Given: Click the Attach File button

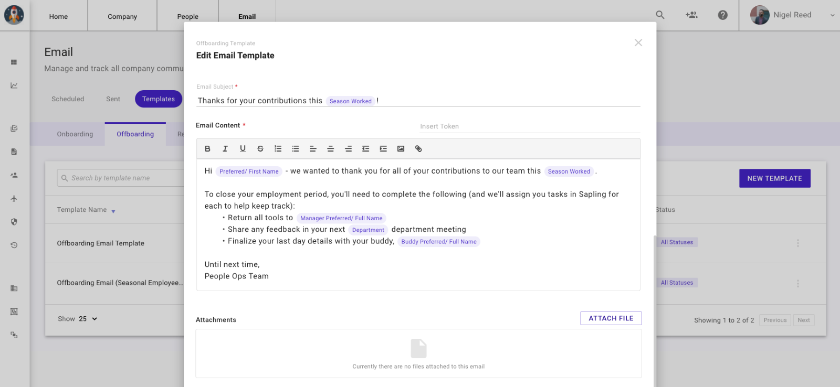Looking at the screenshot, I should click(x=611, y=318).
